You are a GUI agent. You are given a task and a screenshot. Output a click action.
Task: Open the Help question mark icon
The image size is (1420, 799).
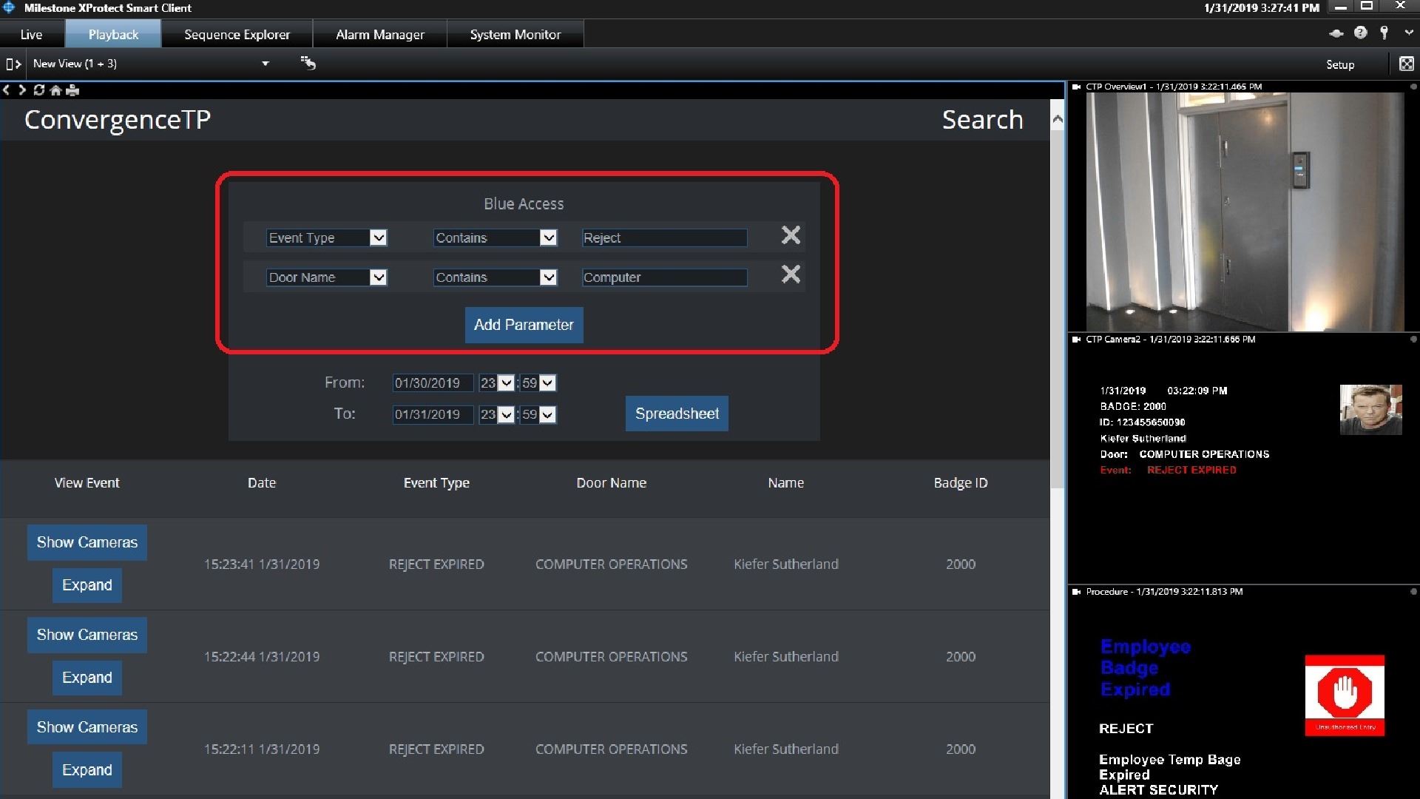[1361, 33]
